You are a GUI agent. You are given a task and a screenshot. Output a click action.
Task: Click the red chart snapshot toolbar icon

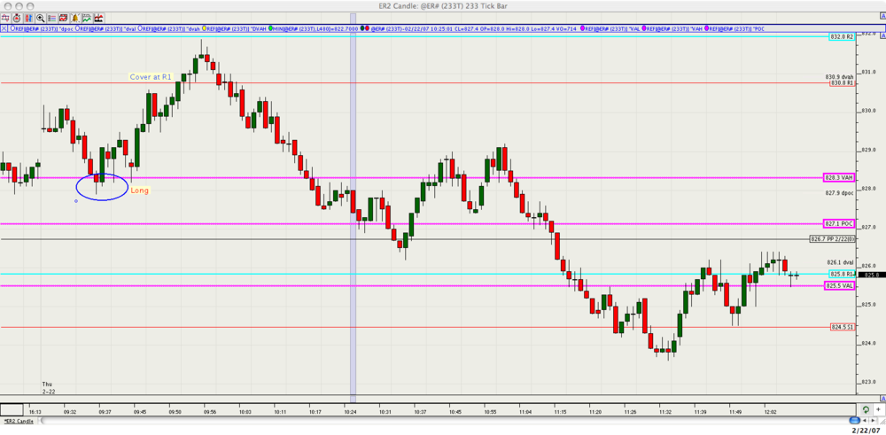click(x=63, y=18)
